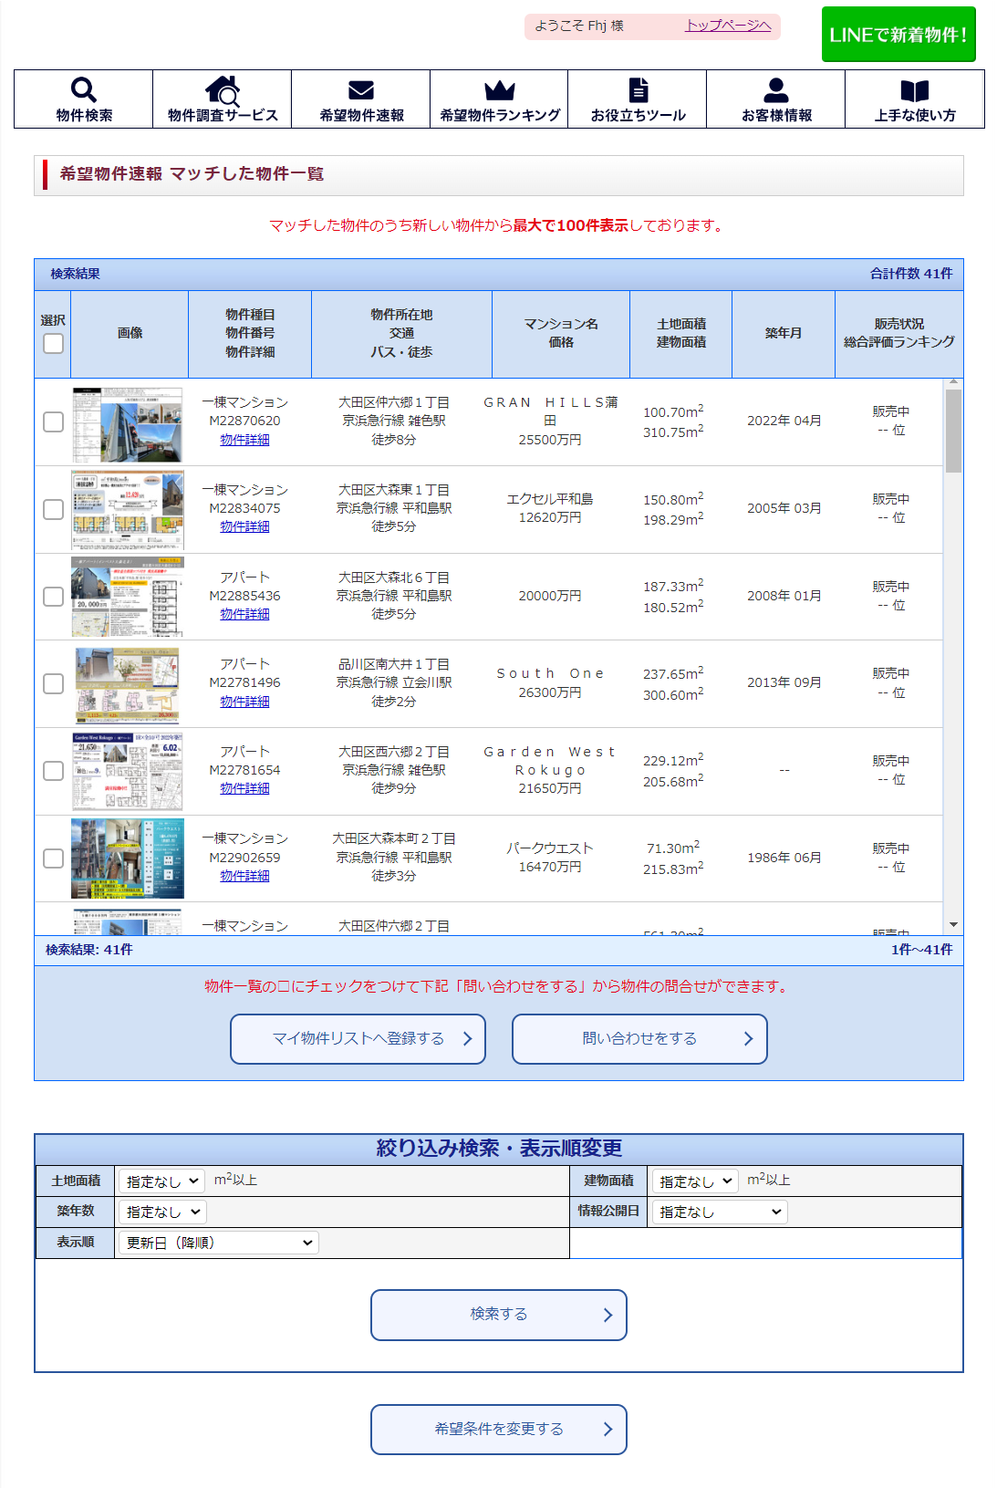Open the 希望物件ランキング menu label
This screenshot has width=997, height=1488.
tap(500, 115)
